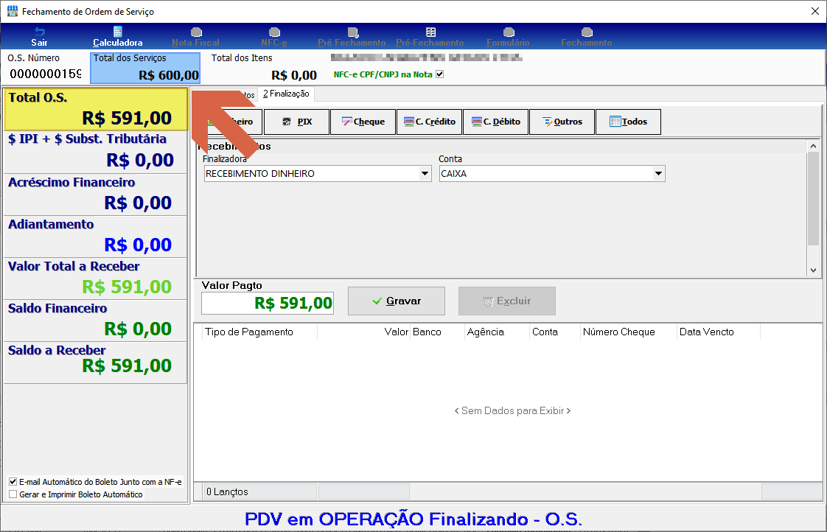Click the Total dos Serviços blue box
The image size is (827, 532).
(x=145, y=68)
